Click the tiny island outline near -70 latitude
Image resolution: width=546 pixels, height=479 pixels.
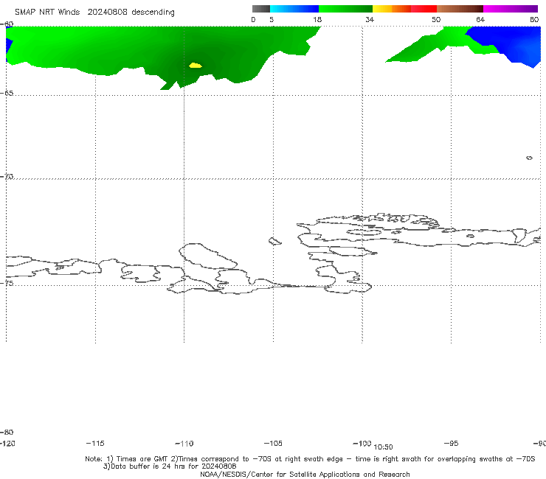pos(529,158)
